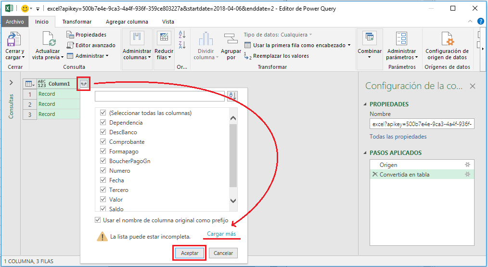Click the expand column icon on Column1
This screenshot has width=488, height=267.
pos(84,84)
